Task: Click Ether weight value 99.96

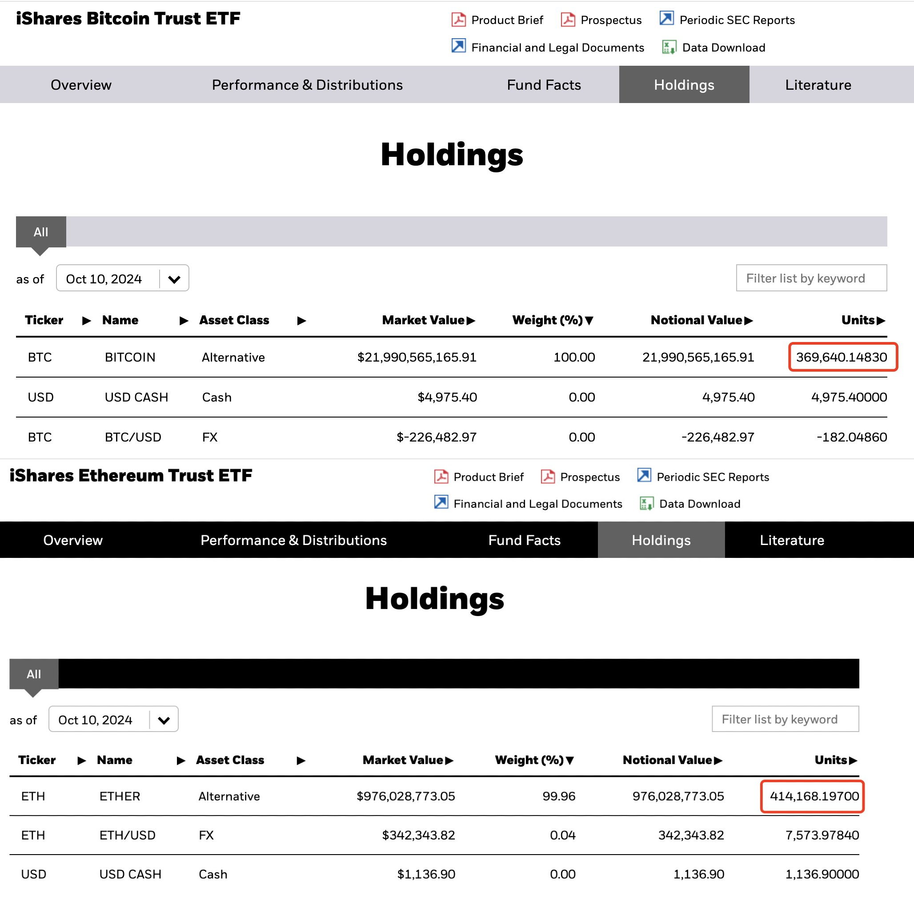Action: (x=559, y=796)
